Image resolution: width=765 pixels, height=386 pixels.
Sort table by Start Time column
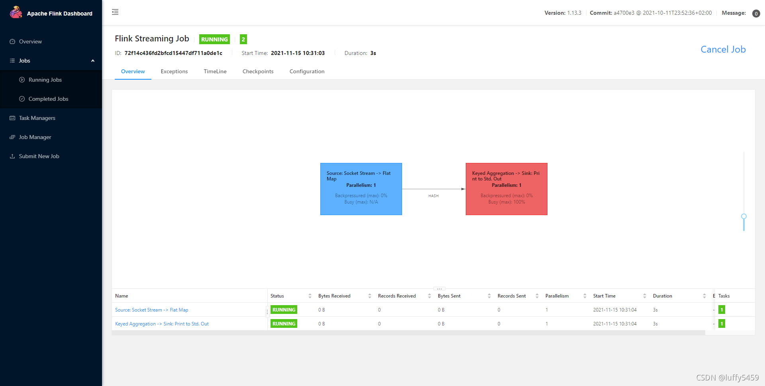pos(645,296)
